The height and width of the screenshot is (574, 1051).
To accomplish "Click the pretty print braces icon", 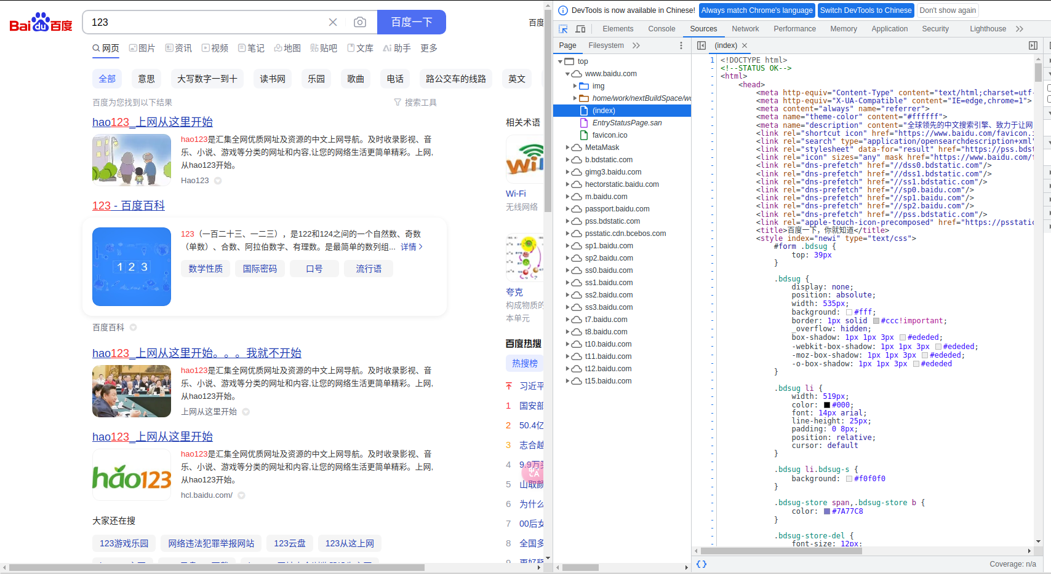I will 701,564.
